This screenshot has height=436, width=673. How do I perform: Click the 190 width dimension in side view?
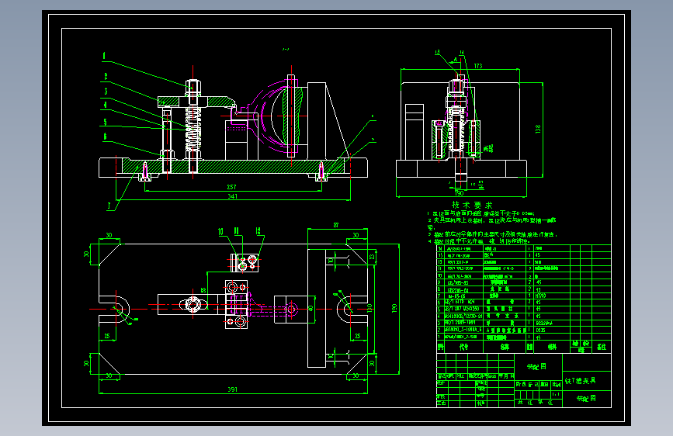coord(460,193)
